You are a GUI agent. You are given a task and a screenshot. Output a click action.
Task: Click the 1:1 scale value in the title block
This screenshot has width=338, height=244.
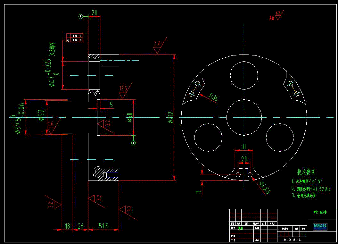click(303, 234)
